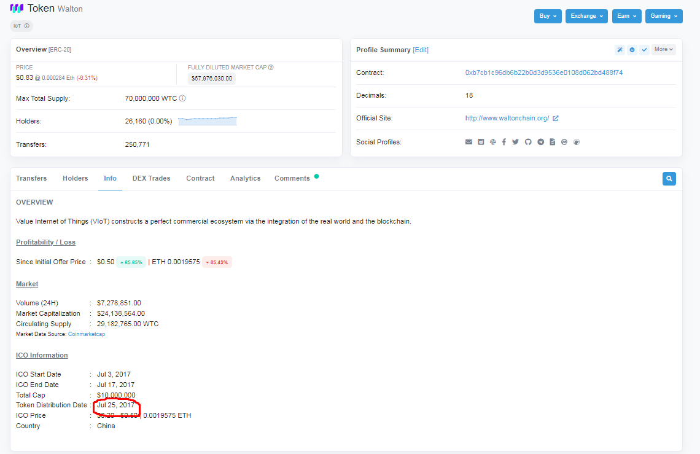Screen dimensions: 700x454
Task: Click the Profitability / Loss heading
Action: click(x=45, y=242)
